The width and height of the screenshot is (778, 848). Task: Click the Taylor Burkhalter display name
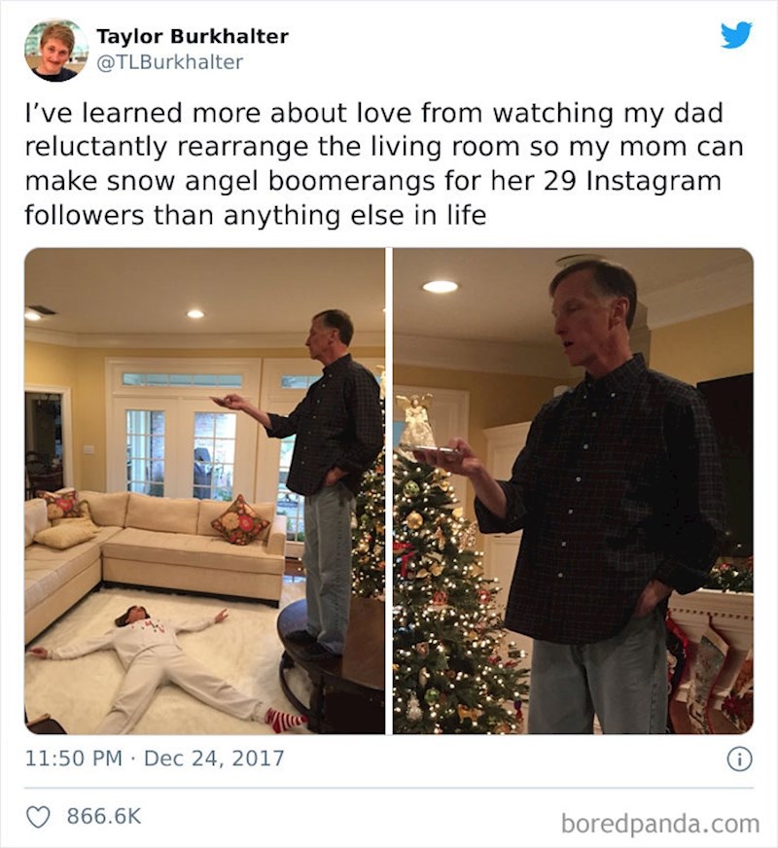193,36
